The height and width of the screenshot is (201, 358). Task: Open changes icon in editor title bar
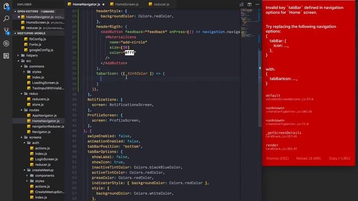[x=241, y=4]
